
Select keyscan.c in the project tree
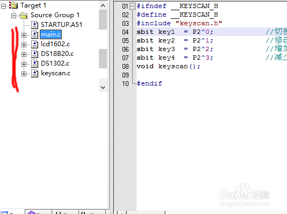(x=56, y=73)
